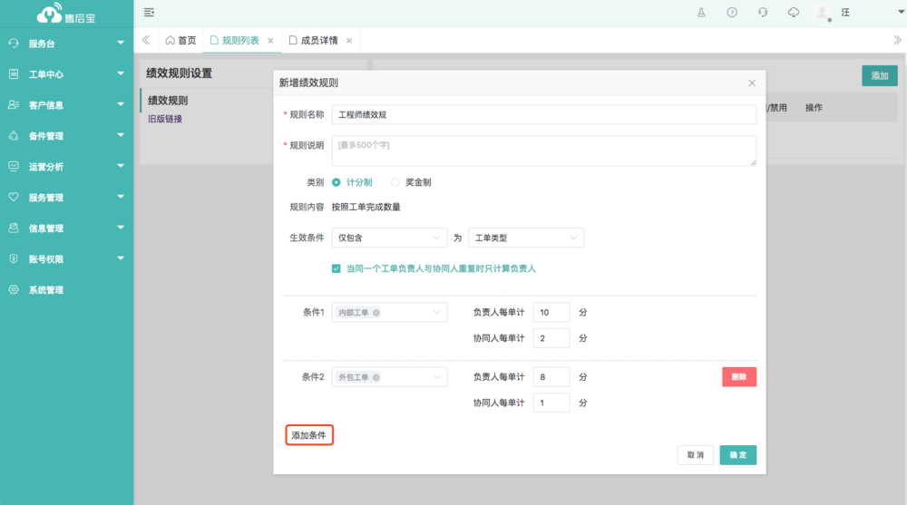The height and width of the screenshot is (505, 907).
Task: Click the customer service headset icon in header
Action: [x=763, y=12]
